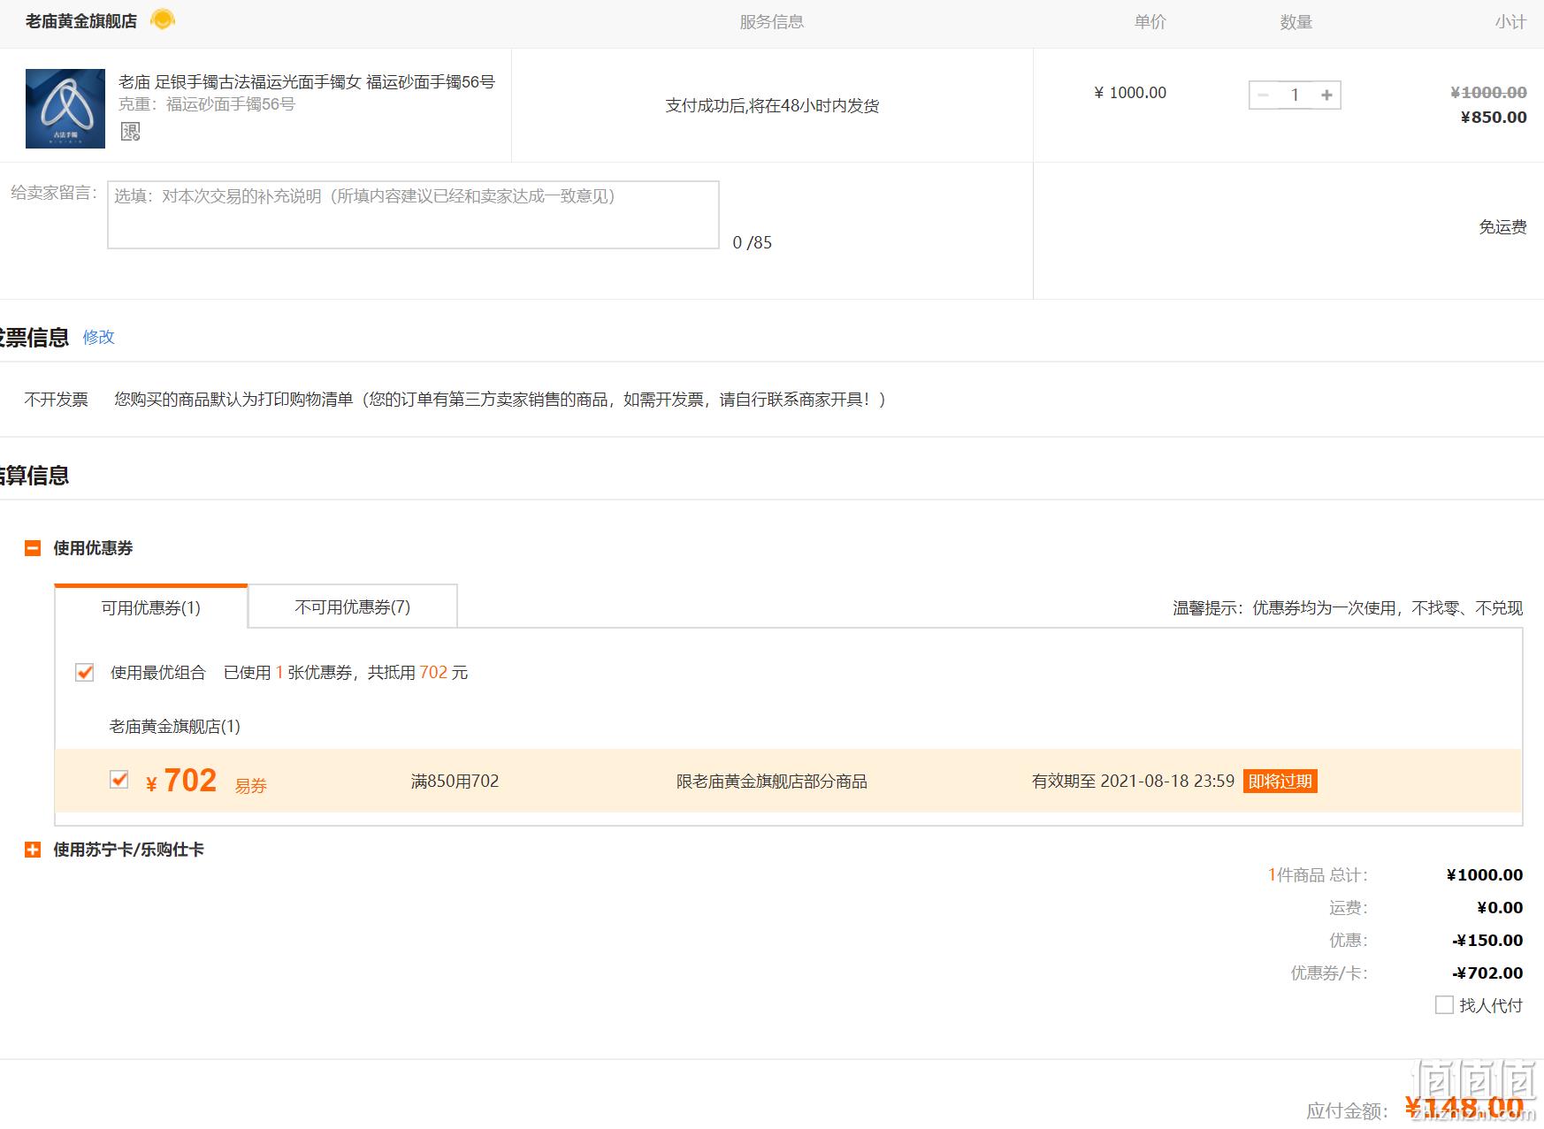Screen dimensions: 1544x1129
Task: Click the quantity input field showing 1
Action: click(1295, 95)
